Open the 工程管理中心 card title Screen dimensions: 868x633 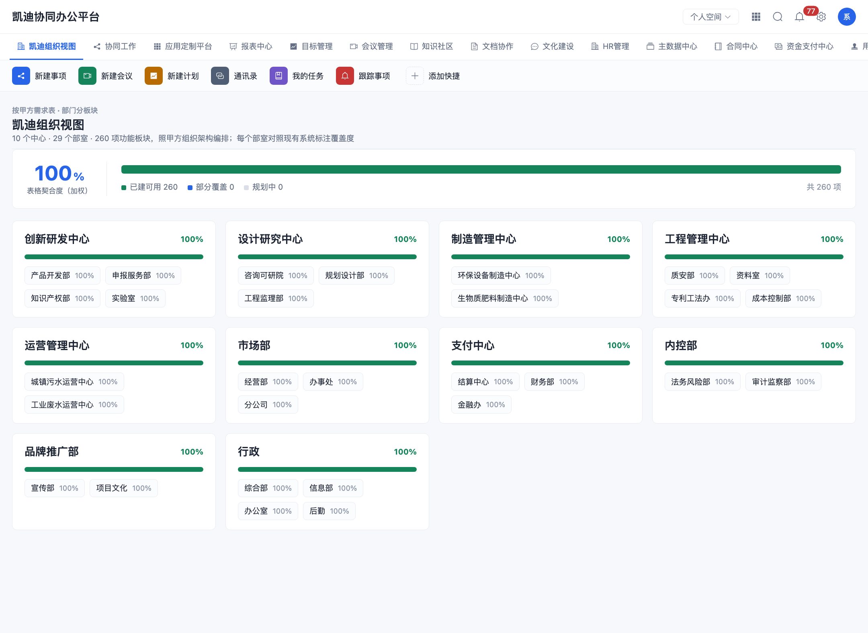click(697, 239)
